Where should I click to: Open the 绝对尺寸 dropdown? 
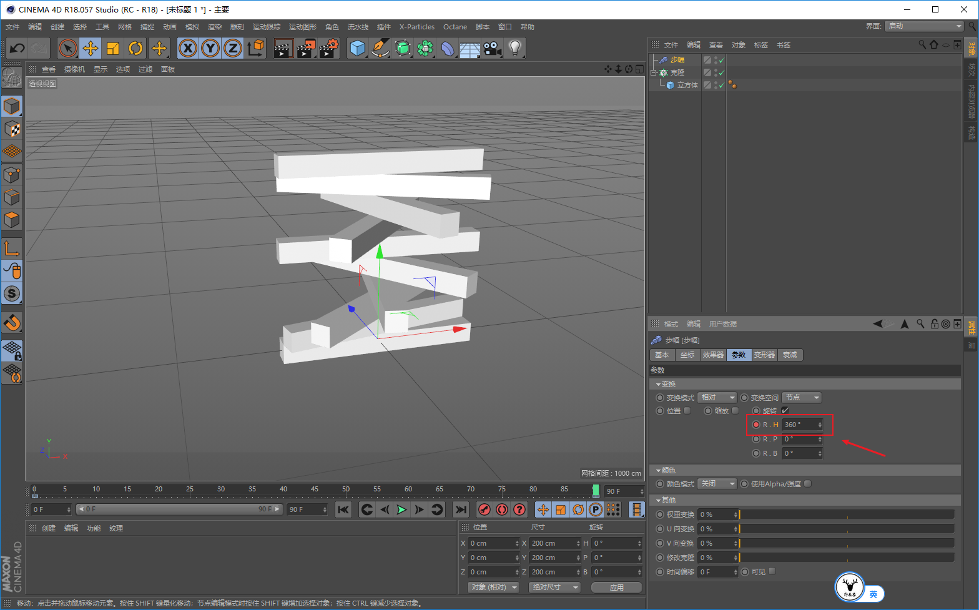pyautogui.click(x=554, y=587)
